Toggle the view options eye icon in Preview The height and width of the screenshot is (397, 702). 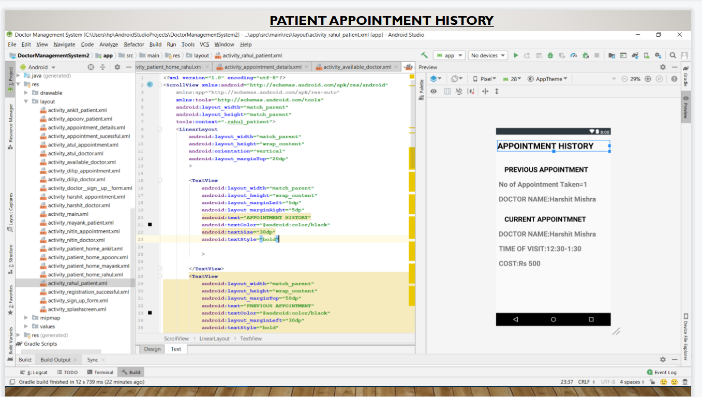pos(434,91)
